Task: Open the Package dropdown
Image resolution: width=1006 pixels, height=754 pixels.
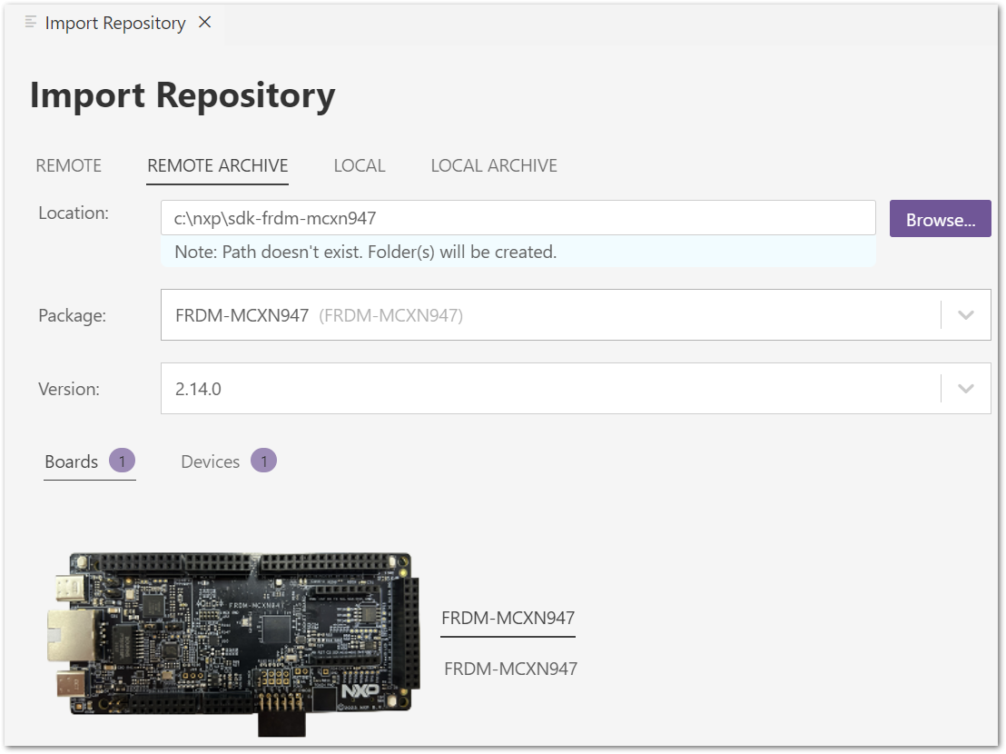Action: (965, 314)
